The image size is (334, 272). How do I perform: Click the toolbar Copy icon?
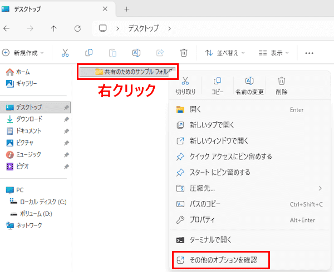(x=89, y=53)
